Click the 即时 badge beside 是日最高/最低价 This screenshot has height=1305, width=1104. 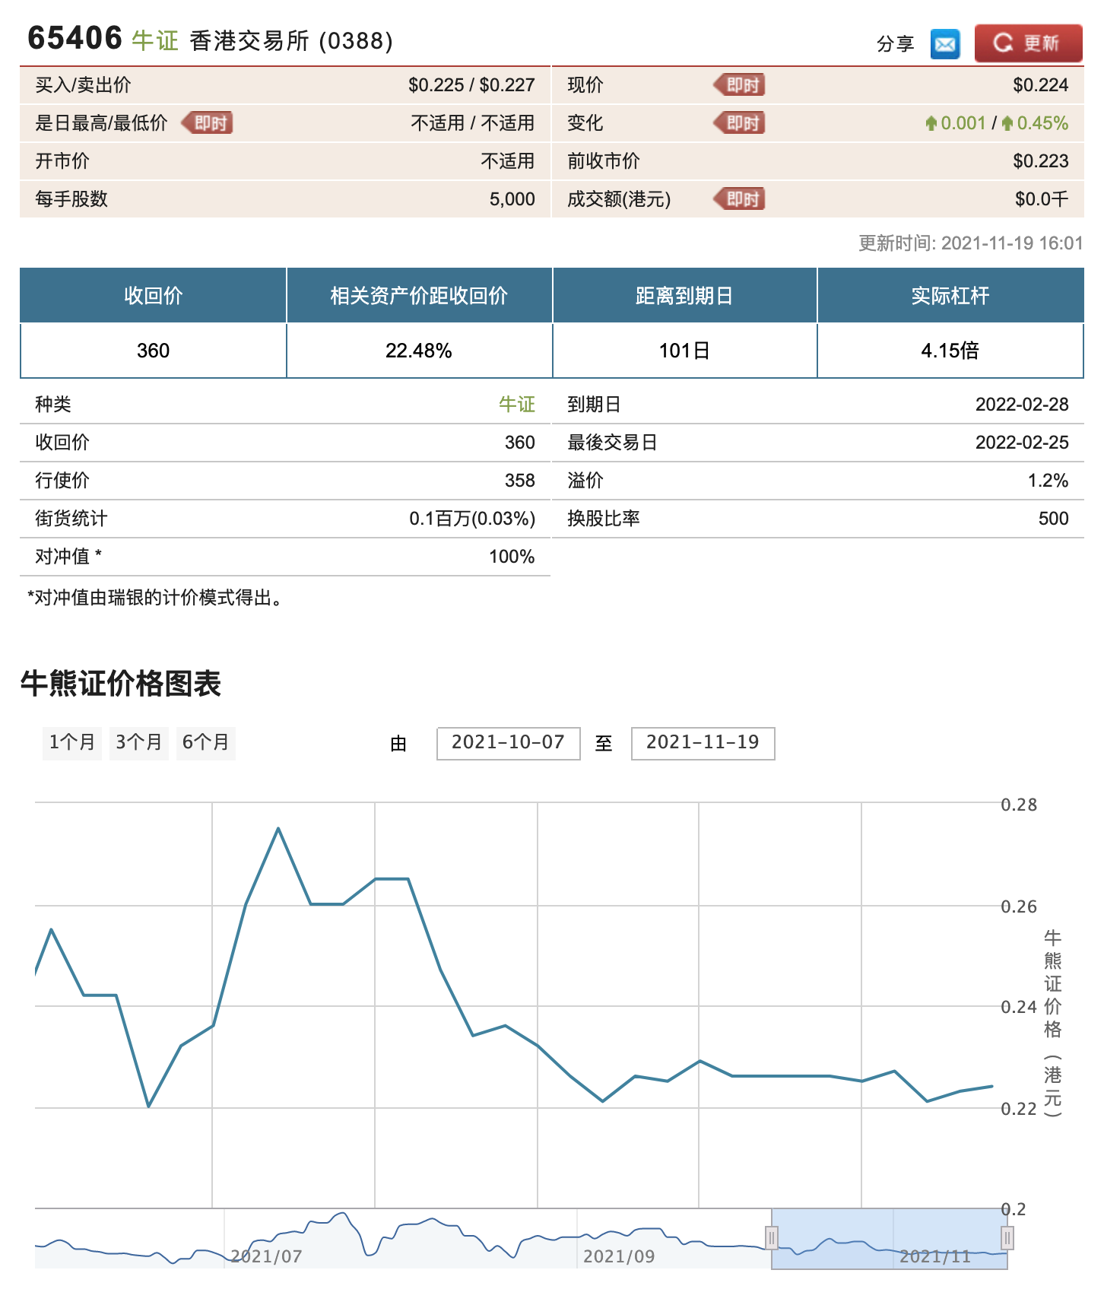208,123
